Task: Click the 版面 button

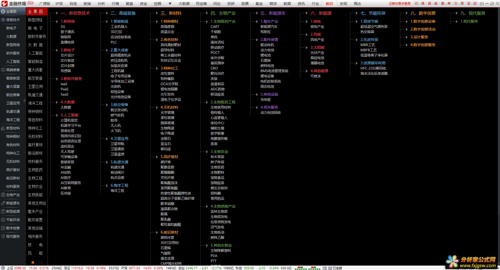Action: pos(433,3)
